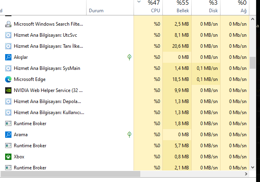Select Hizmet Ana Bilgisayarı: Depola... row
Viewport: 260px width, 182px height.
click(125, 101)
